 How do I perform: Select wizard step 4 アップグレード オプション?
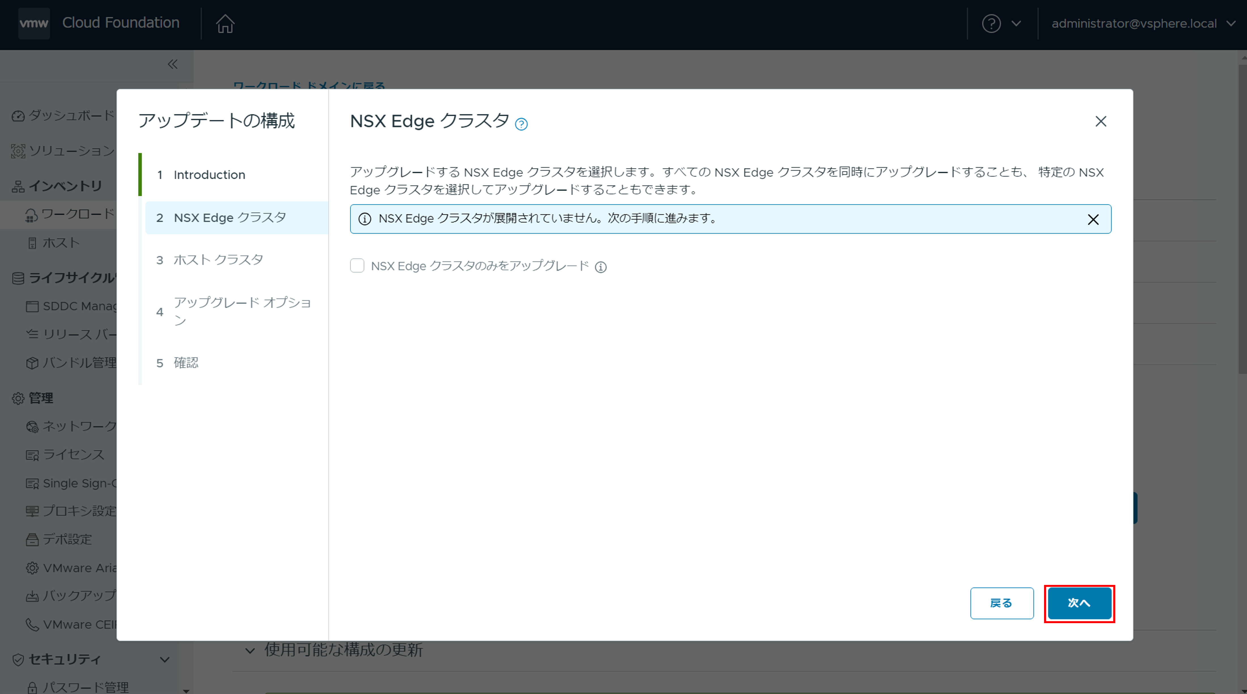(x=237, y=311)
